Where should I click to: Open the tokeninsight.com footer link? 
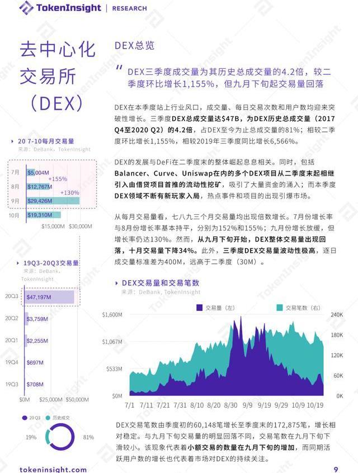point(53,470)
